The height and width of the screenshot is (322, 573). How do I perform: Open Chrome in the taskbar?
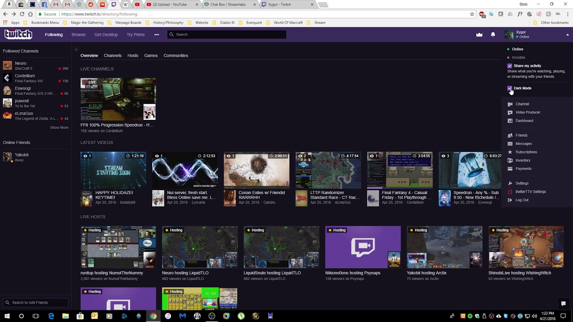click(153, 316)
